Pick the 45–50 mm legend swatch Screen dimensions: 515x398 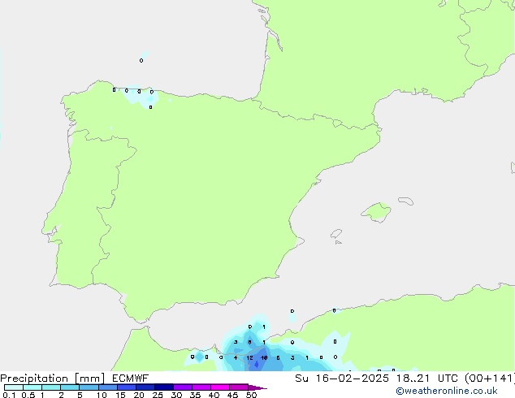tap(239, 387)
